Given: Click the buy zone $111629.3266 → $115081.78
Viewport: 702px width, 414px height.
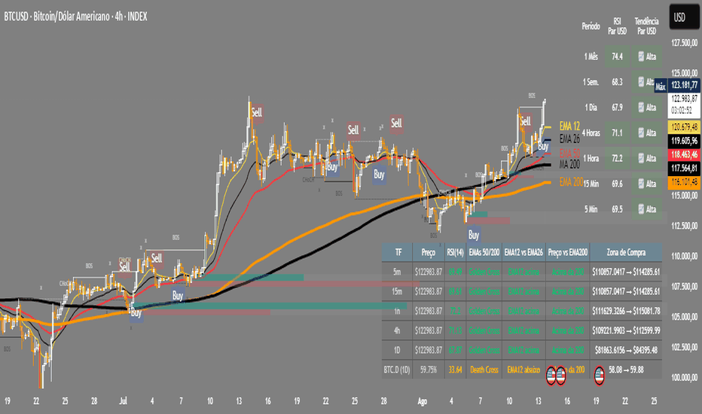Looking at the screenshot, I should pyautogui.click(x=626, y=311).
